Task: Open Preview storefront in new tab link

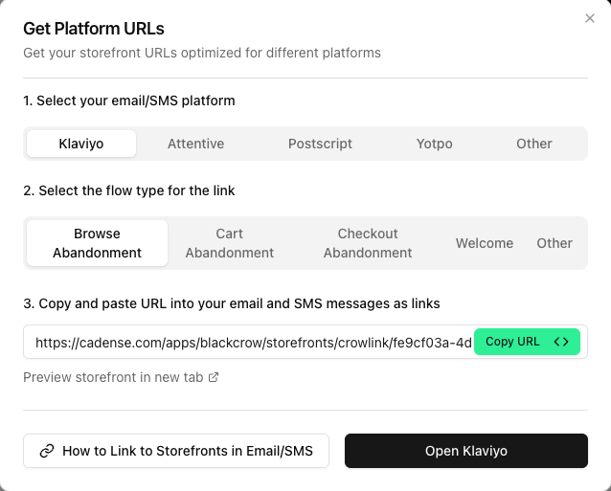Action: pyautogui.click(x=113, y=377)
